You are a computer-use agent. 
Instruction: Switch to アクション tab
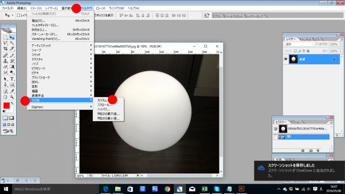tap(295, 122)
